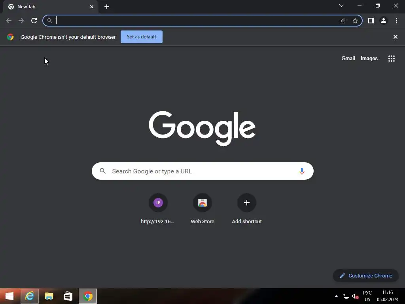Open the Windows Start menu
The image size is (405, 304).
tap(9, 296)
